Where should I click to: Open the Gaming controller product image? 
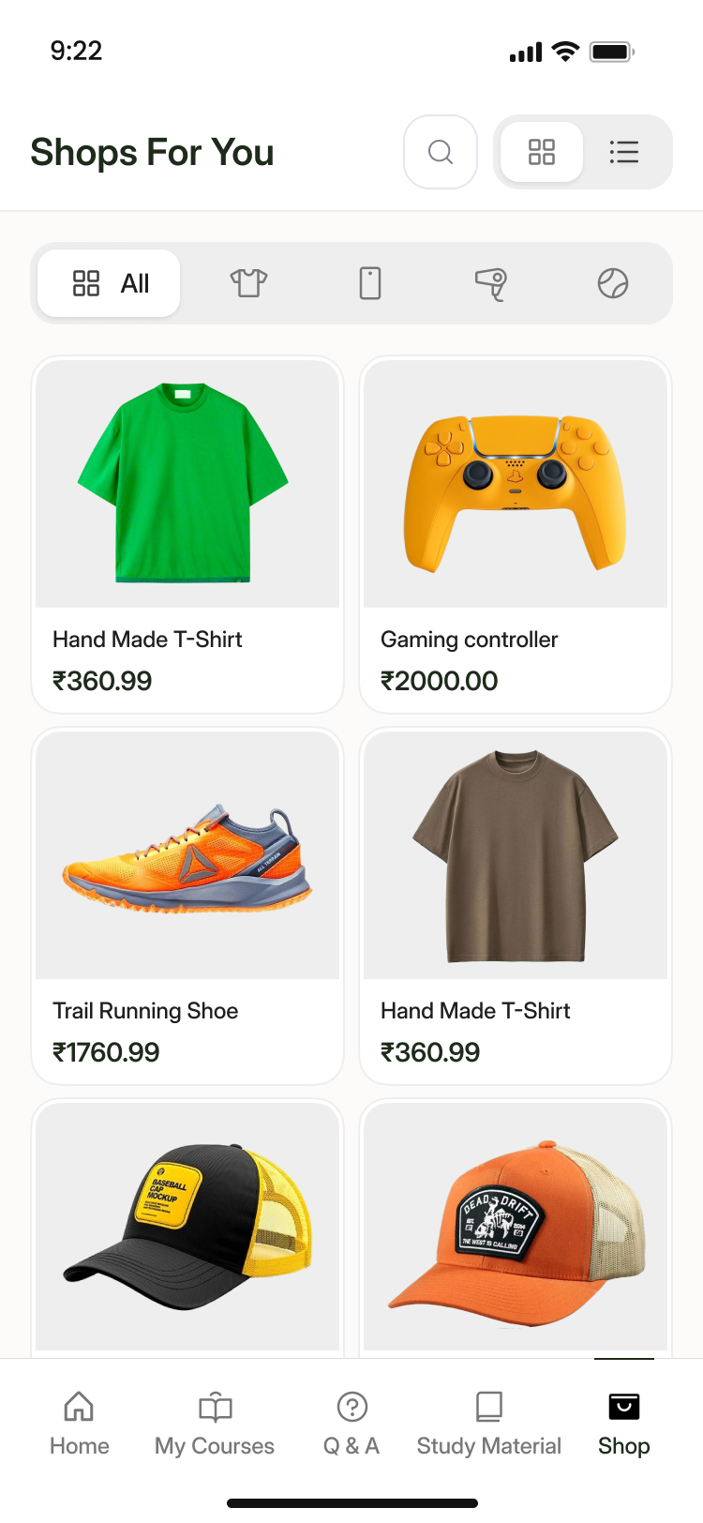(x=516, y=484)
